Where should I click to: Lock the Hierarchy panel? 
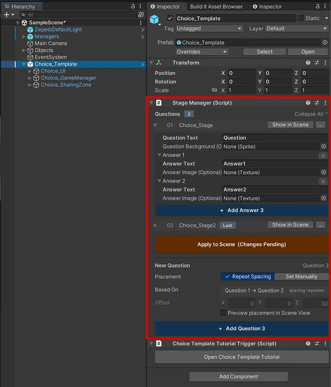133,6
